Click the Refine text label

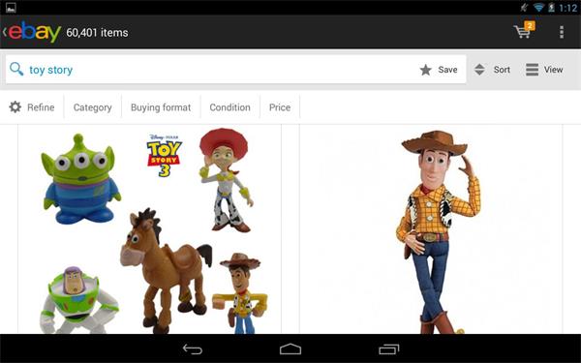(x=41, y=107)
